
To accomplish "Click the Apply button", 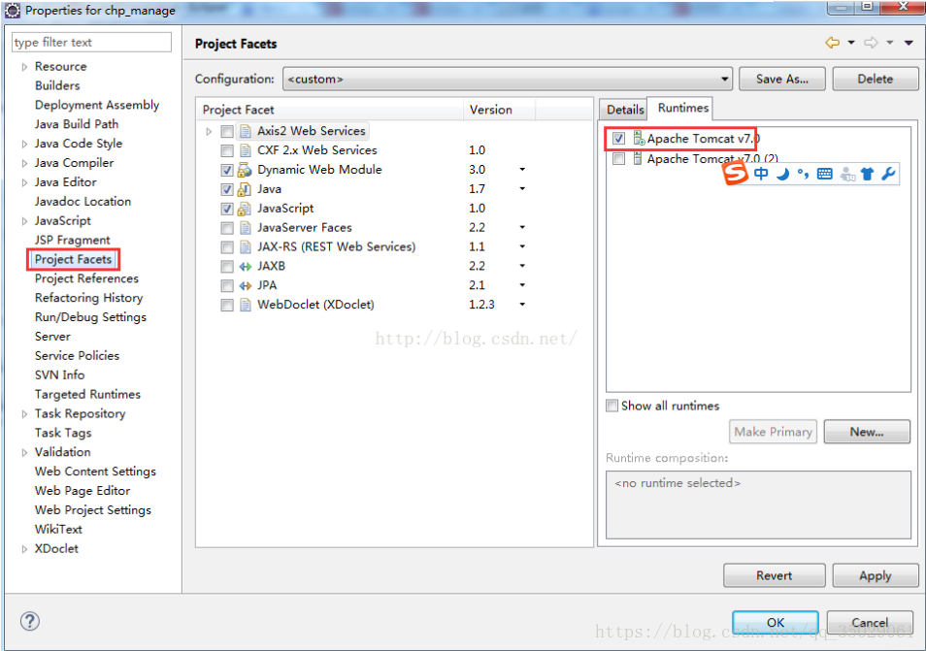I will coord(876,575).
